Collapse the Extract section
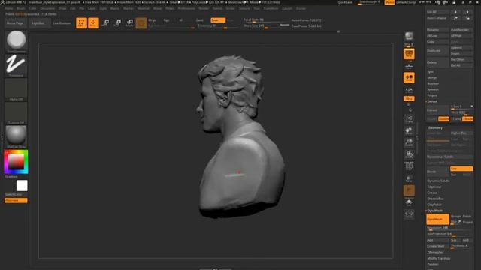 point(432,101)
